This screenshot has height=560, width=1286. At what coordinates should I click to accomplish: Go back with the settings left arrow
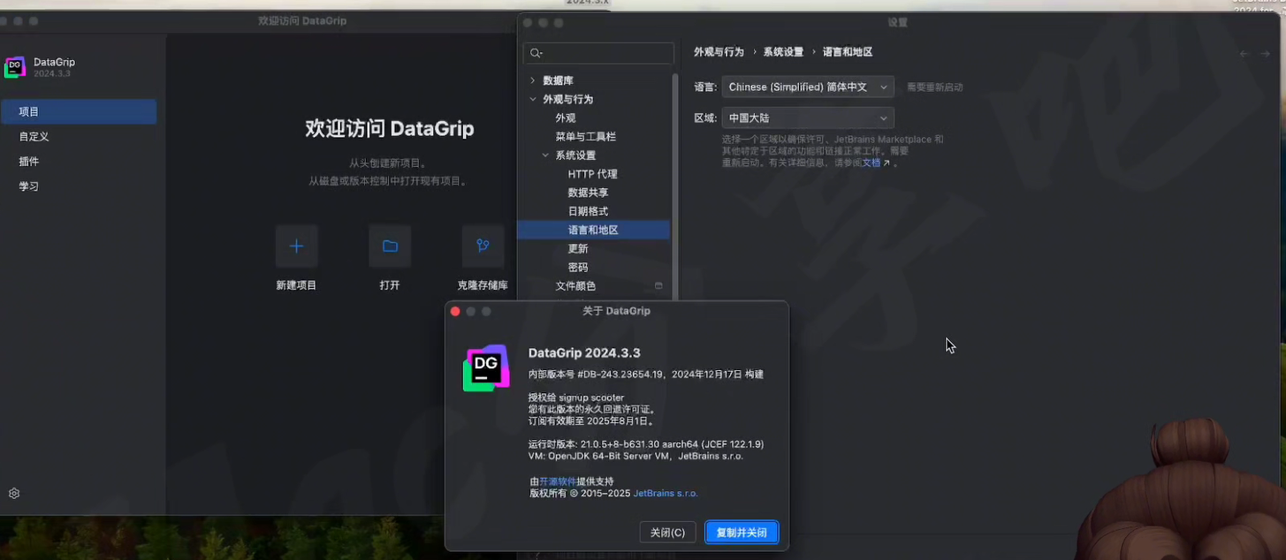1244,54
